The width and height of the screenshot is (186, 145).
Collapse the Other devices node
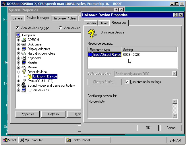[19, 72]
